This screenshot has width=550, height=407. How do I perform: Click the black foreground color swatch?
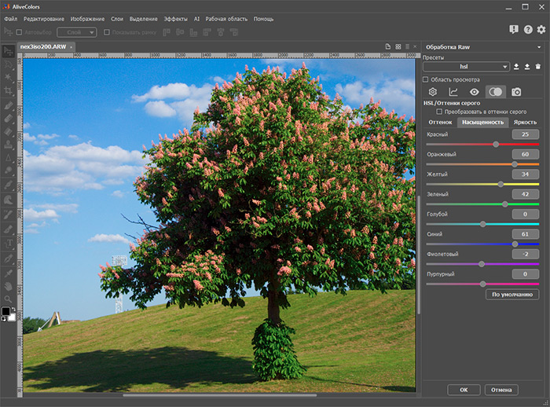coord(5,311)
